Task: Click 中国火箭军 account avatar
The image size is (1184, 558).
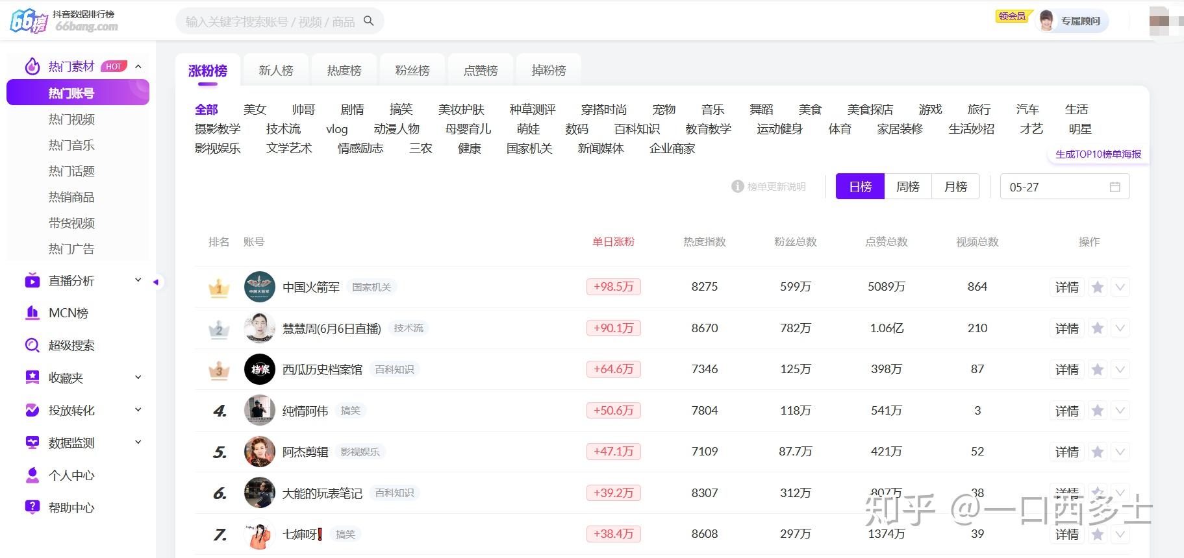Action: pos(260,287)
